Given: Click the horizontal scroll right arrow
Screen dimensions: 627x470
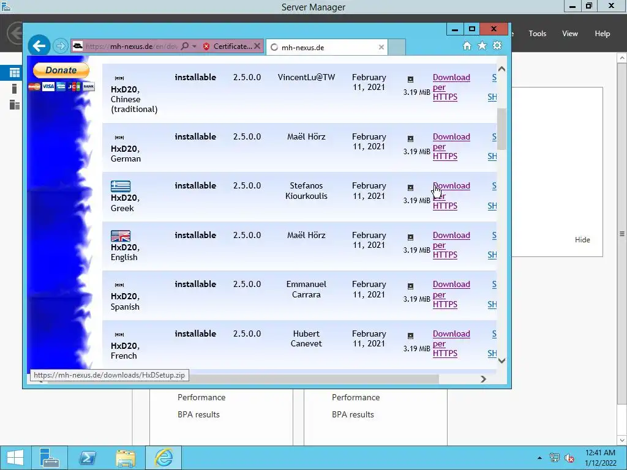Looking at the screenshot, I should coord(483,379).
